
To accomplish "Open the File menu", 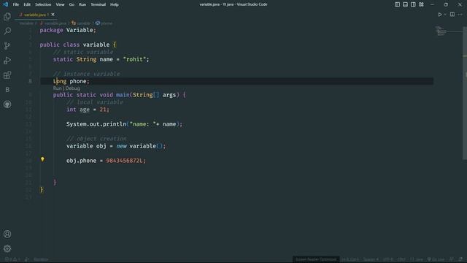I will click(16, 4).
